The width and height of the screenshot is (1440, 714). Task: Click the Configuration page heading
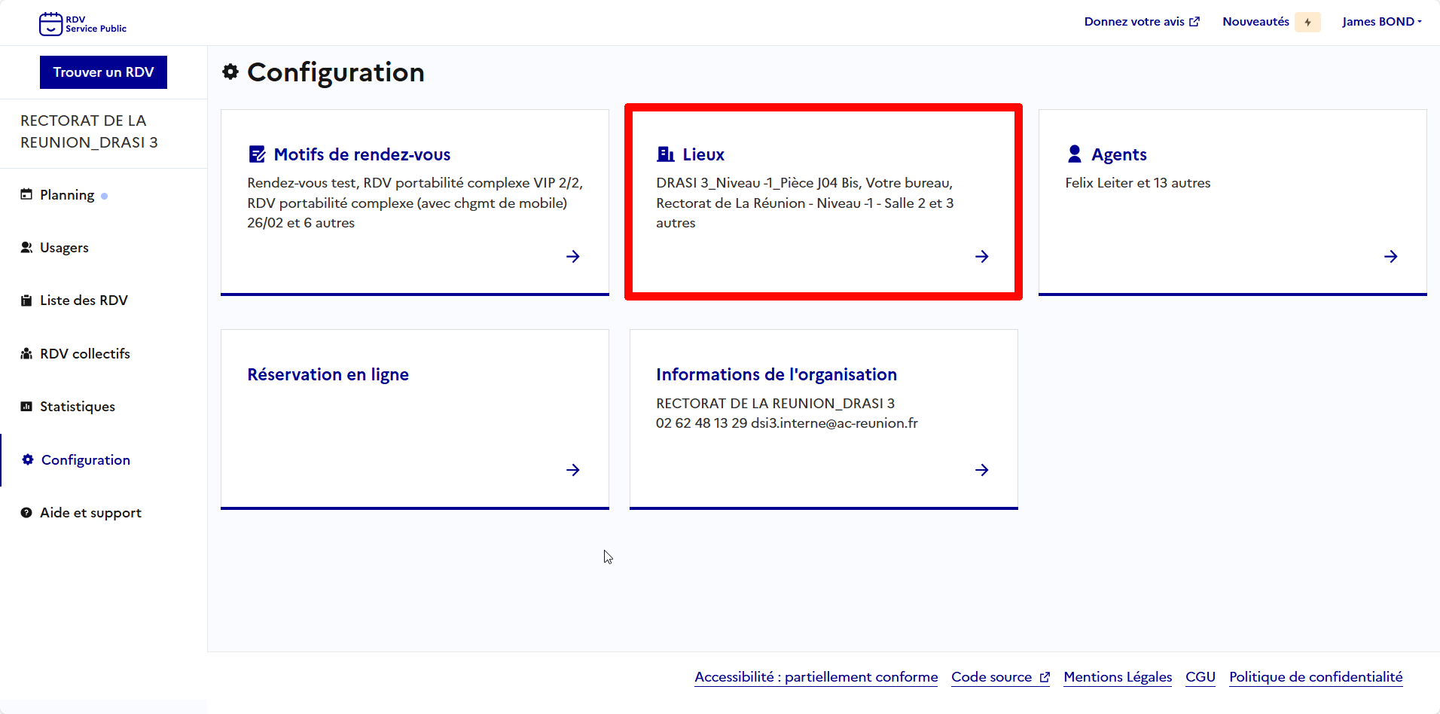pos(336,72)
